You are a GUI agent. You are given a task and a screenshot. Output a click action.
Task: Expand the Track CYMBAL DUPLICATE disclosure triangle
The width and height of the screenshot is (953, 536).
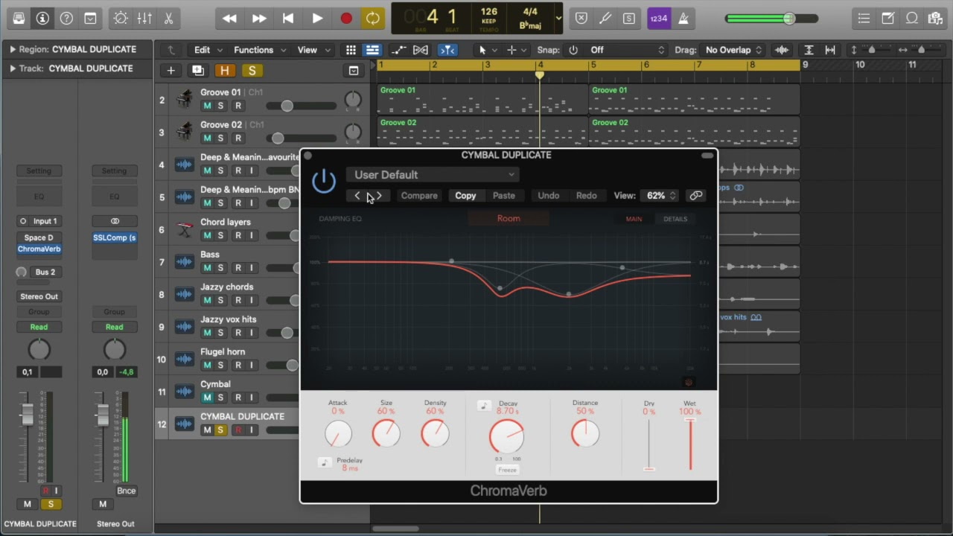click(13, 68)
